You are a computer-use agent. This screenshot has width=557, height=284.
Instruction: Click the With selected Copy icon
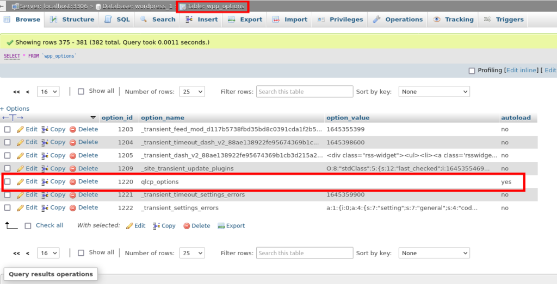156,226
